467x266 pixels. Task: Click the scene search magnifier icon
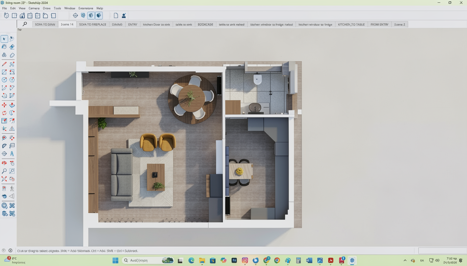pyautogui.click(x=25, y=24)
